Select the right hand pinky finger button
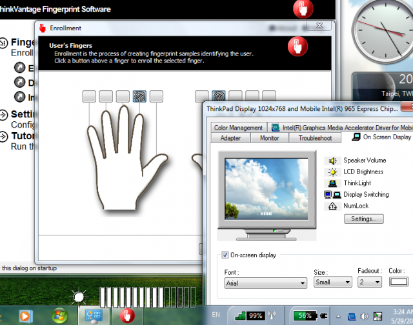The image size is (413, 325). tap(269, 96)
